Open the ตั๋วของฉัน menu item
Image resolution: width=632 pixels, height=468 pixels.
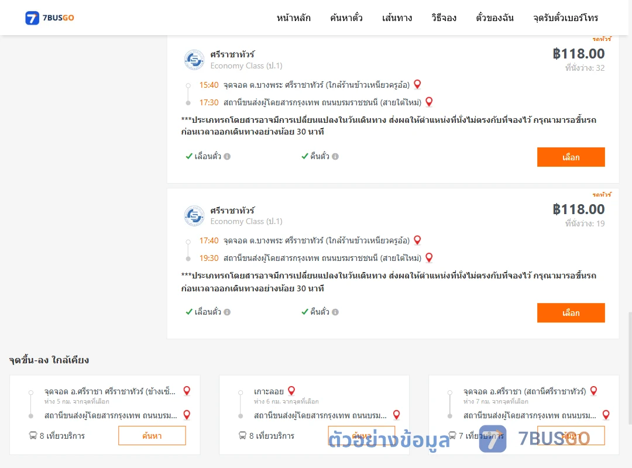pos(494,18)
